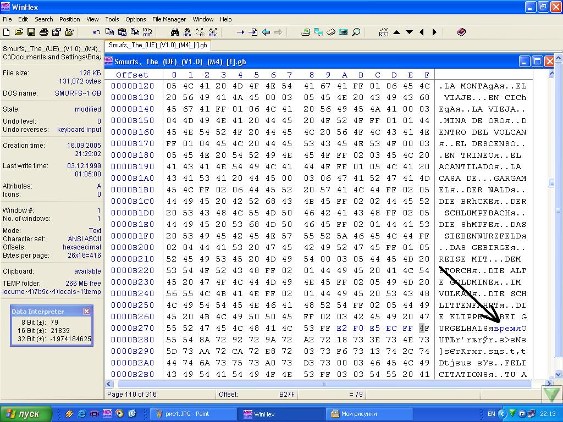
Task: Click the black up triangle in the toolbar
Action: 397,32
